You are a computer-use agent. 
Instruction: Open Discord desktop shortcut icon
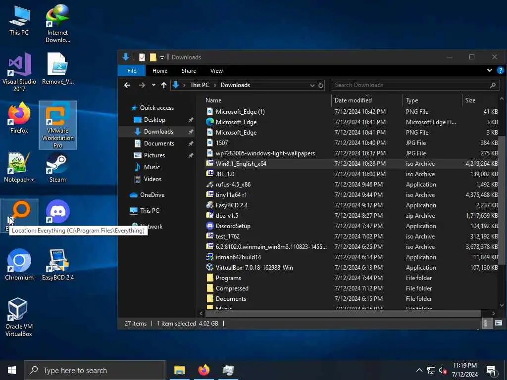point(57,212)
